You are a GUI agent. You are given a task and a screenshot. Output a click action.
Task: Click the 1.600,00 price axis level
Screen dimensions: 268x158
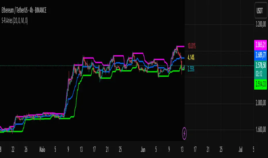[x=261, y=130]
